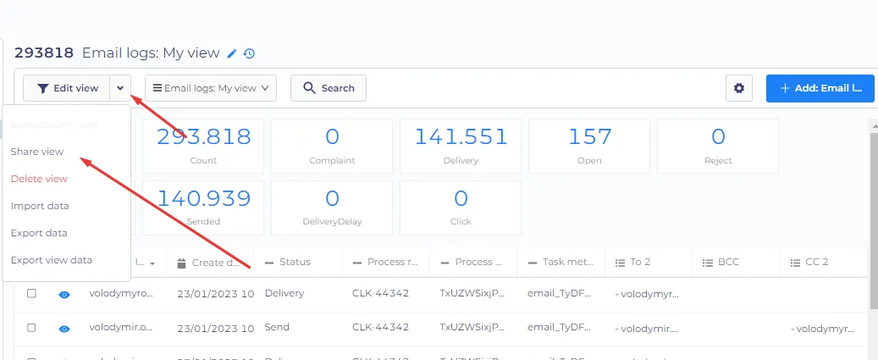This screenshot has width=878, height=360.
Task: Choose Delete view from the menu
Action: (x=39, y=179)
